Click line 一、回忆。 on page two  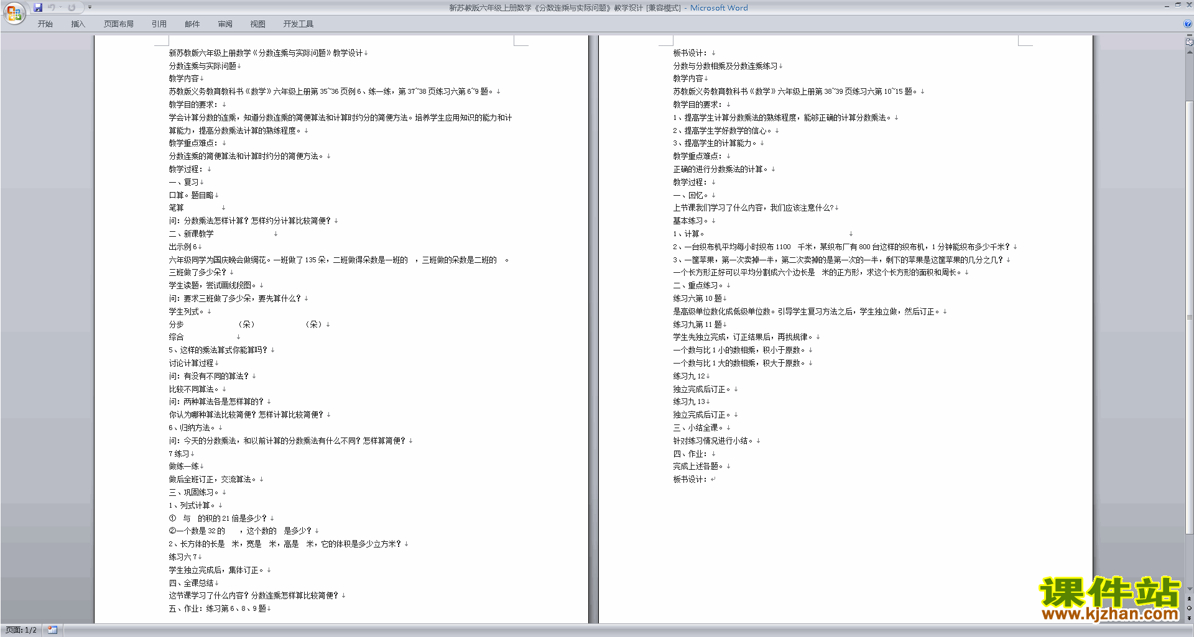point(690,196)
